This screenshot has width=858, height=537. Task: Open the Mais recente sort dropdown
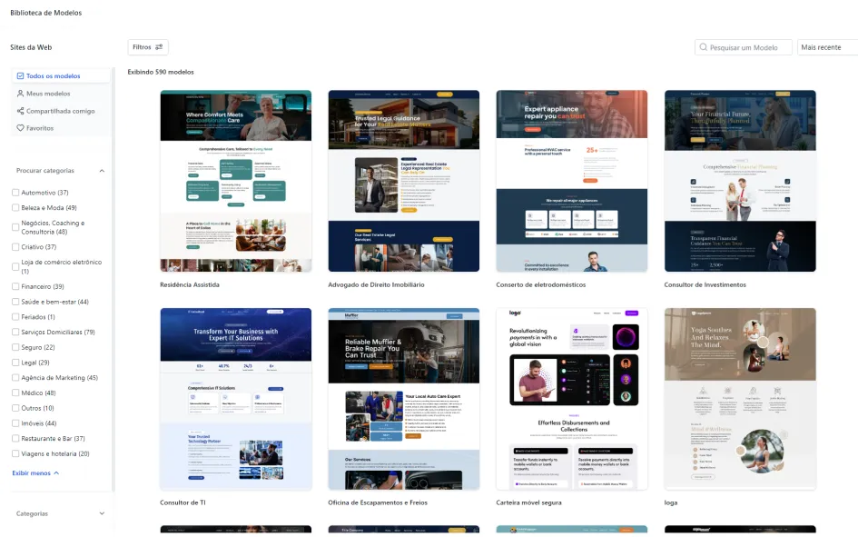tap(827, 47)
